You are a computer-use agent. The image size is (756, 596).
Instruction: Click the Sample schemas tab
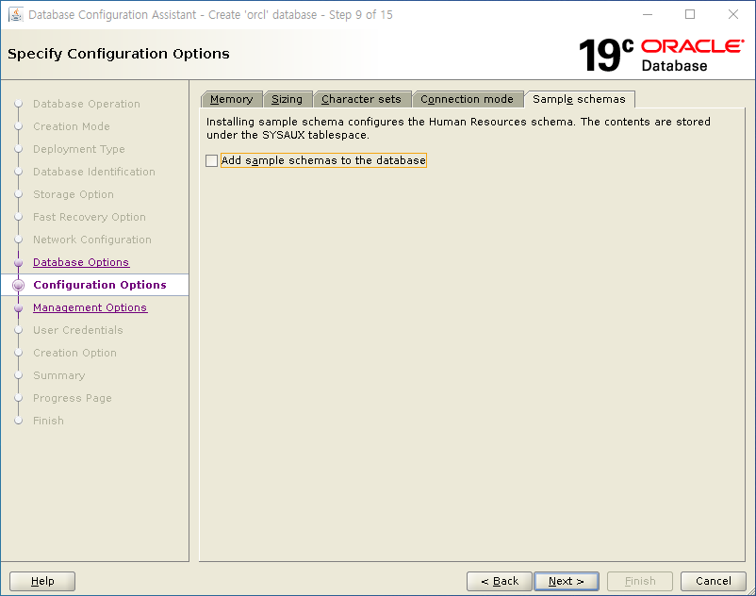tap(579, 99)
